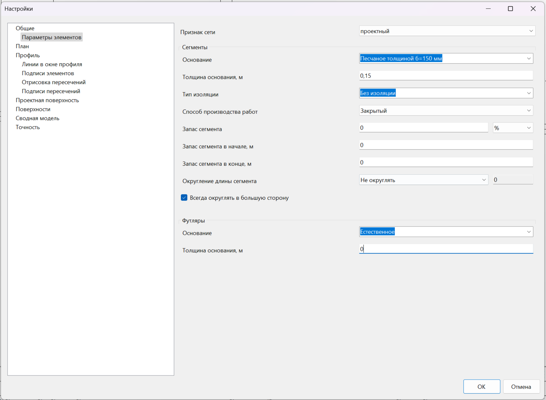Toggle 'Всегда округлять в большую сторону' checkbox
546x400 pixels.
(x=184, y=198)
